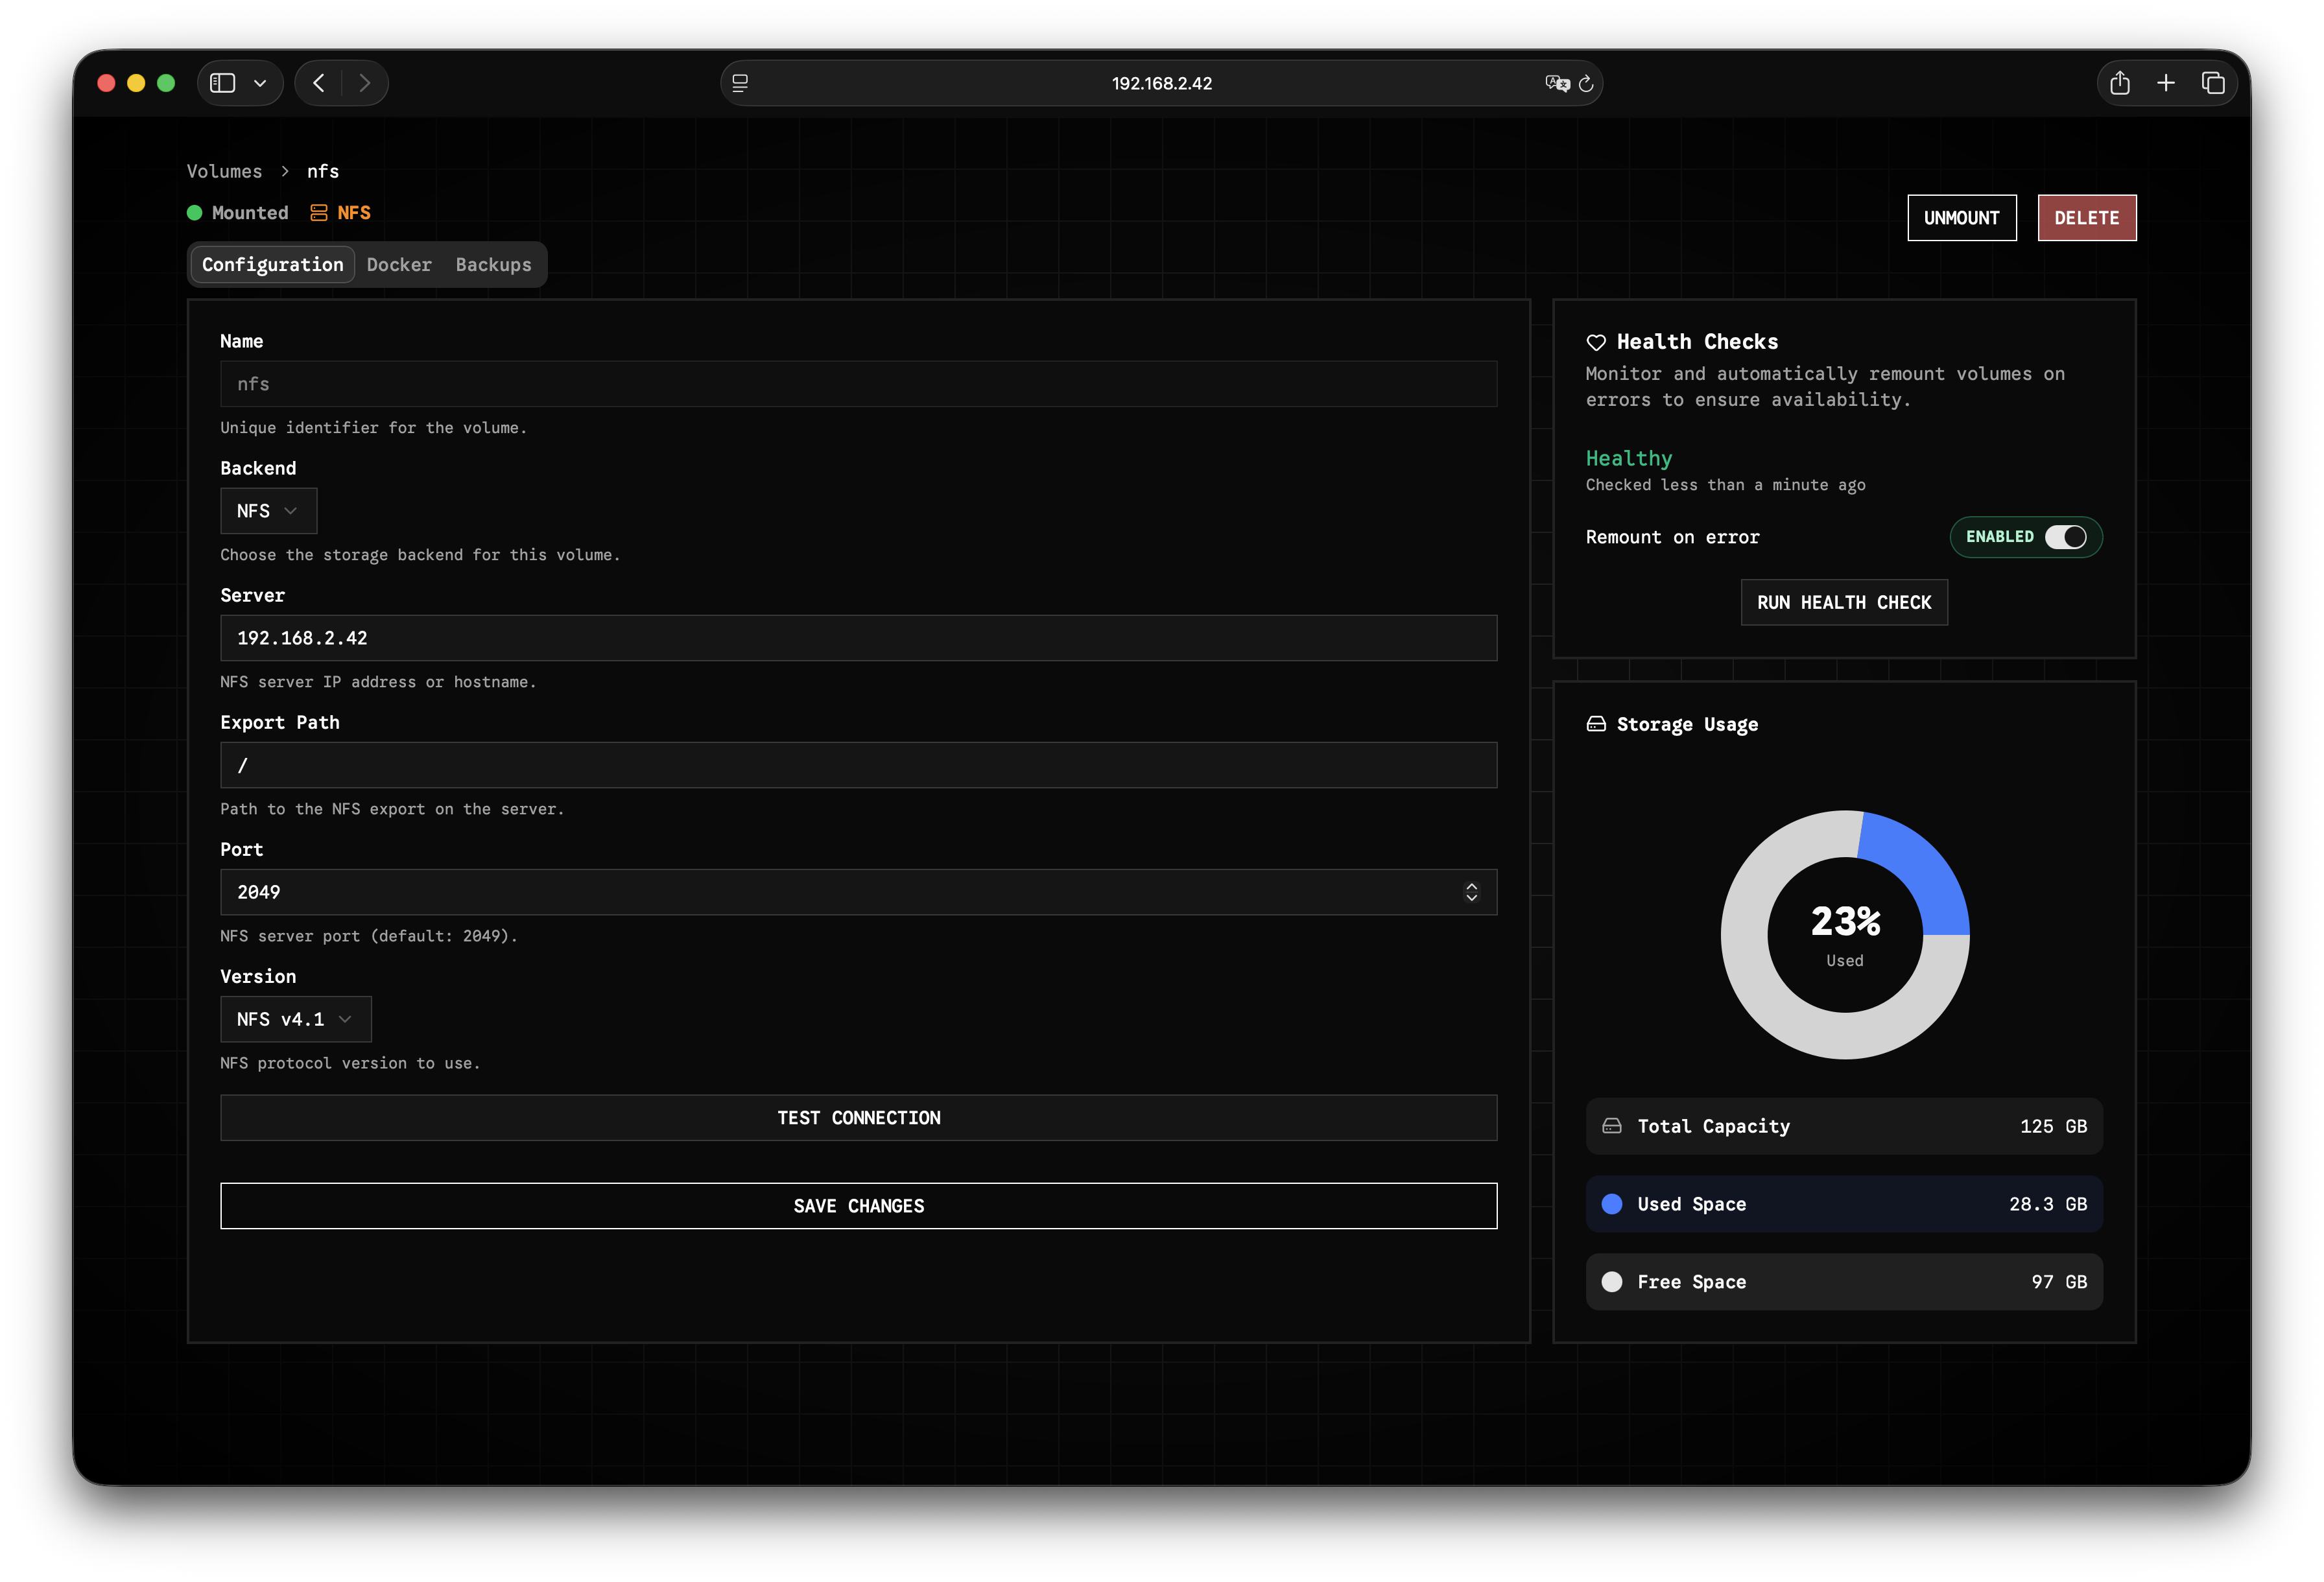Disable the Remount on error toggle

2065,537
